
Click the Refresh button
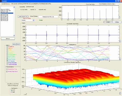pos(8,39)
